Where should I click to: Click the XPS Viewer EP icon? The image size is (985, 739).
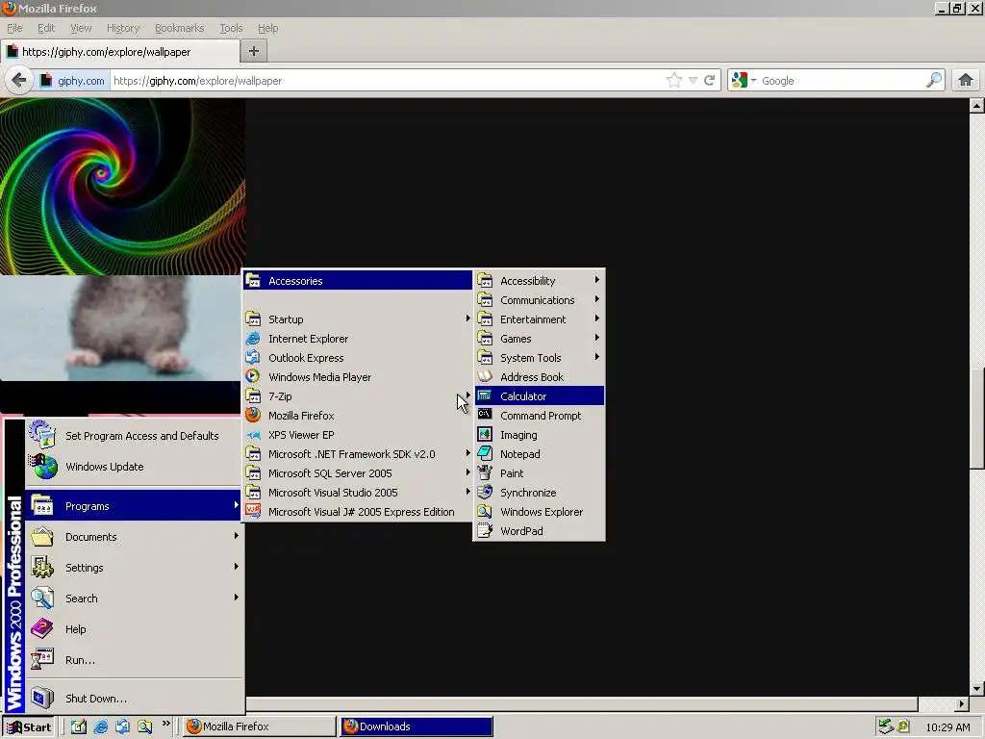253,434
